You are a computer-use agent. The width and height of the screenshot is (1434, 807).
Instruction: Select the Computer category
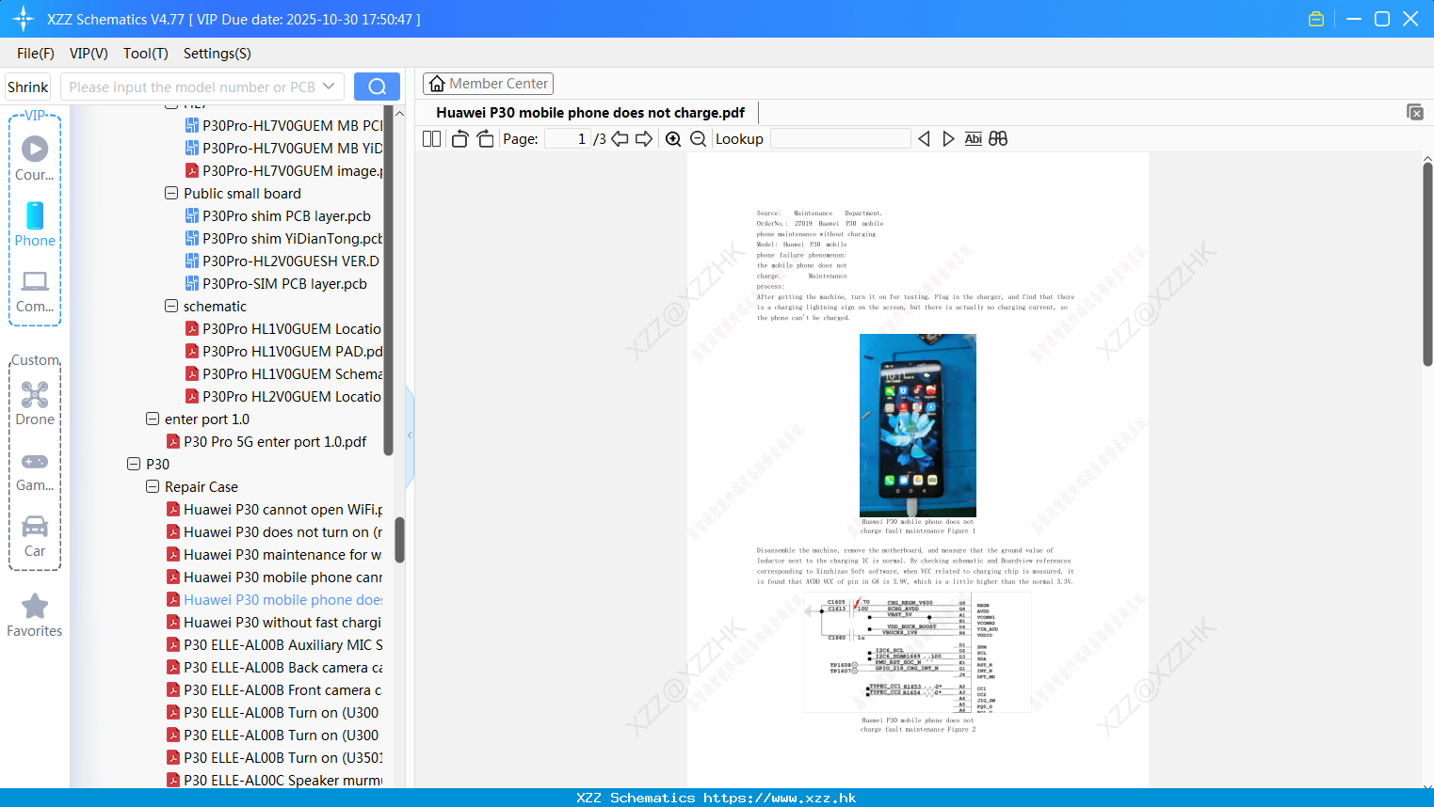[35, 291]
